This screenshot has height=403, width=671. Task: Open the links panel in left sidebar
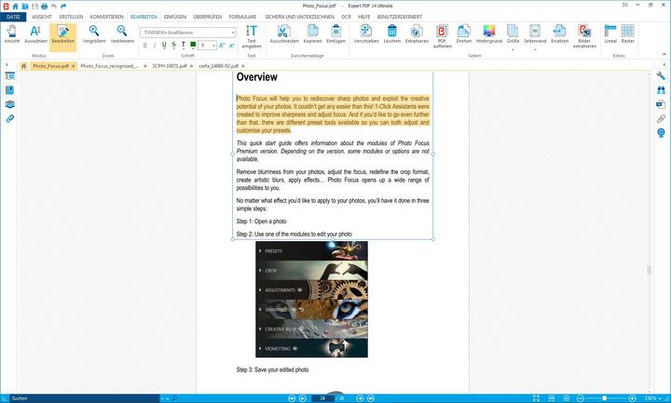(x=9, y=118)
